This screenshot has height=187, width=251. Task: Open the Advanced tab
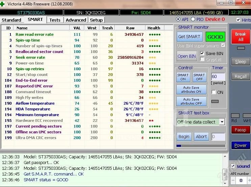76,20
